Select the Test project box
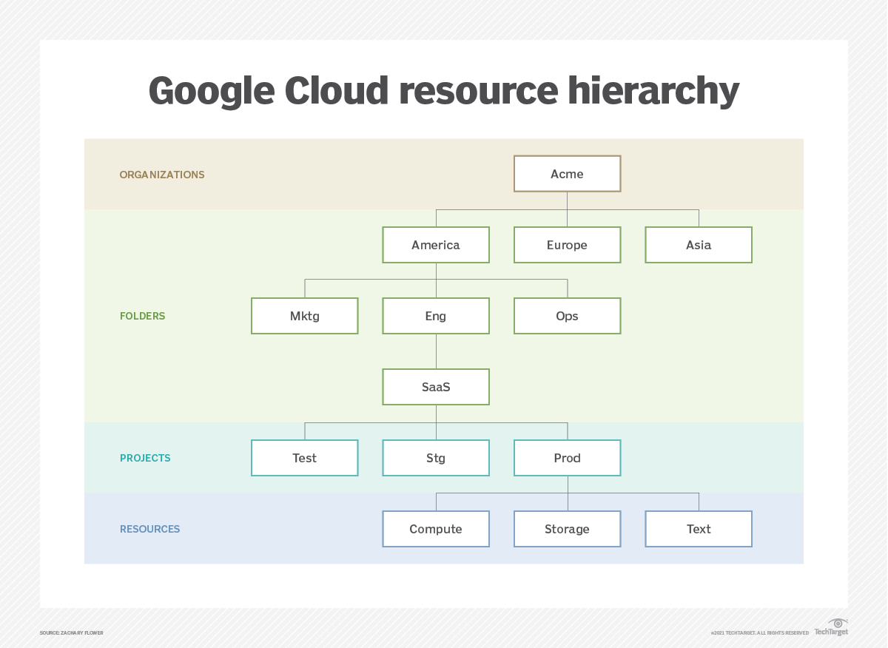This screenshot has height=648, width=888. point(305,458)
